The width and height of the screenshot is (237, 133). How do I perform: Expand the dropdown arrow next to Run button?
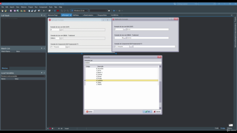coord(47,11)
